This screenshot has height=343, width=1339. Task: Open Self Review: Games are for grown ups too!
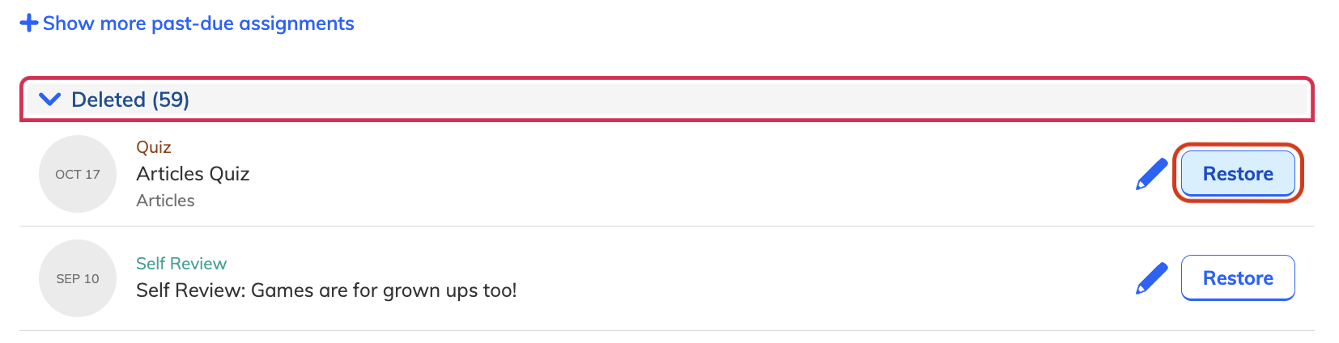click(x=326, y=290)
